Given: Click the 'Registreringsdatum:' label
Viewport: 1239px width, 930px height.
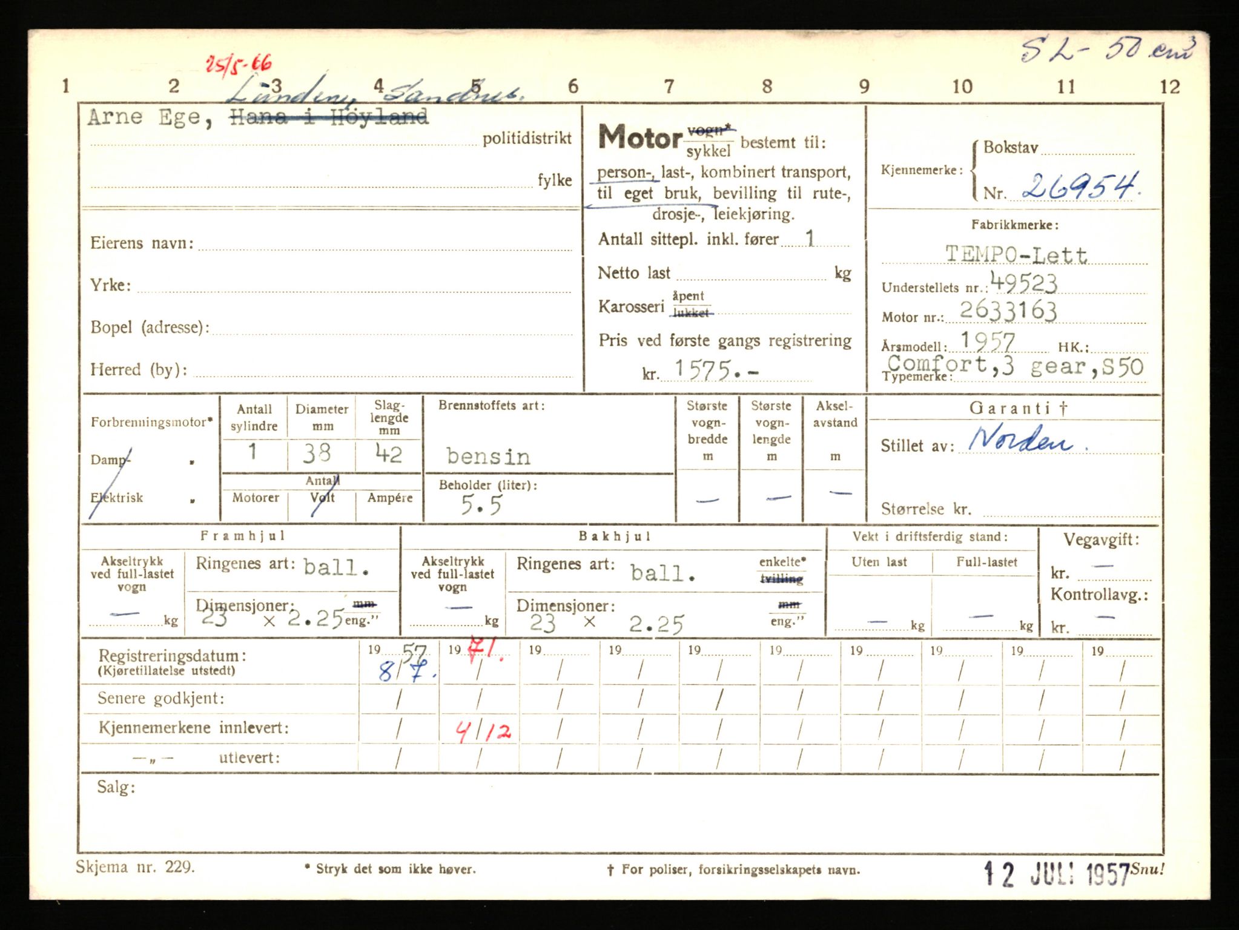Looking at the screenshot, I should coord(173,656).
